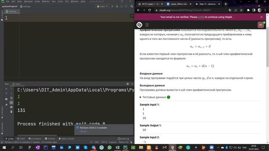
Task: Switch to the IELTS Camp 1 browser tab
Action: tap(150, 4)
